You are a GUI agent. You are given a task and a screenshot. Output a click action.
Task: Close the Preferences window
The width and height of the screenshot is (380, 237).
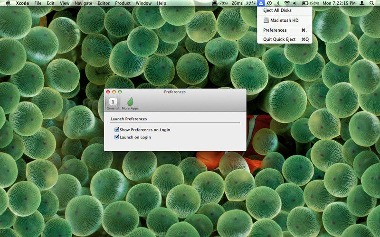click(x=108, y=92)
